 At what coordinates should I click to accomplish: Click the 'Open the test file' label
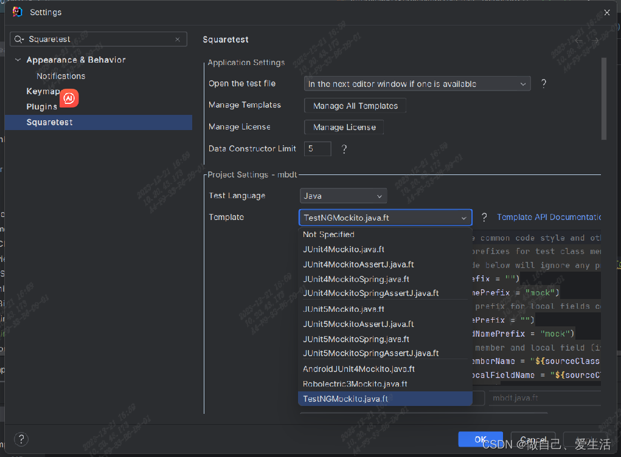click(242, 83)
